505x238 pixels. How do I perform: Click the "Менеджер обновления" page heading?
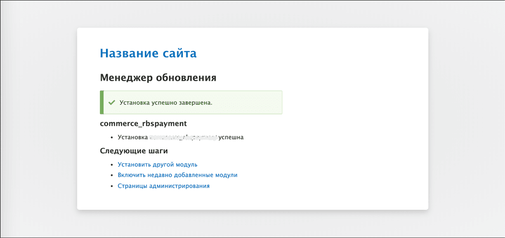coord(158,78)
